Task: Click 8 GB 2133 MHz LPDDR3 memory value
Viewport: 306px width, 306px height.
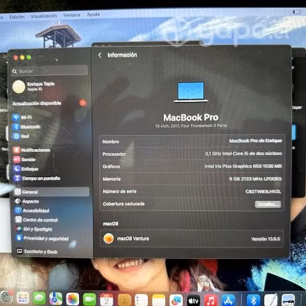Action: point(255,179)
